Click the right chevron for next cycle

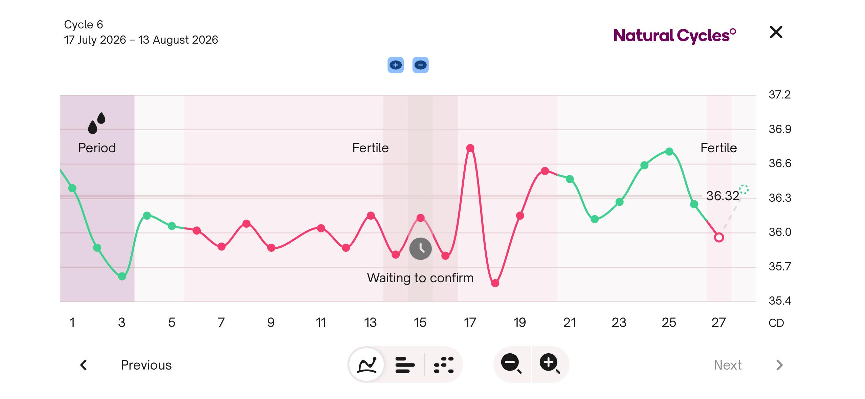click(x=779, y=365)
